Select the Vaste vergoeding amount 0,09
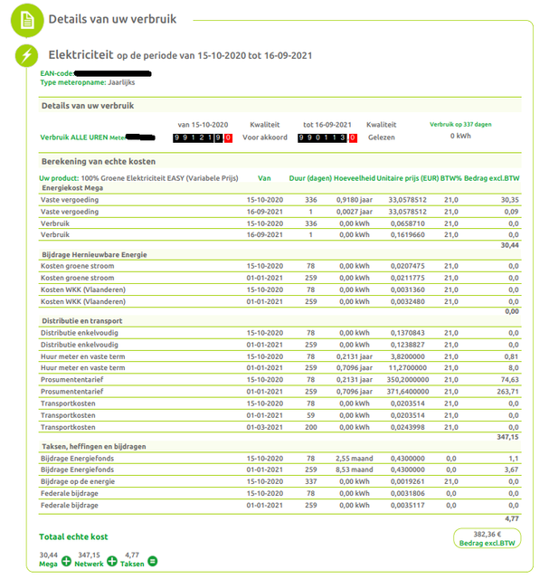 (511, 212)
